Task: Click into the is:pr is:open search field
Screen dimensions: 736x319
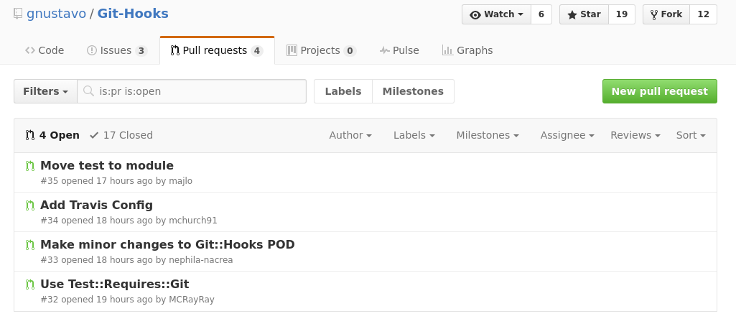Action: pyautogui.click(x=192, y=91)
